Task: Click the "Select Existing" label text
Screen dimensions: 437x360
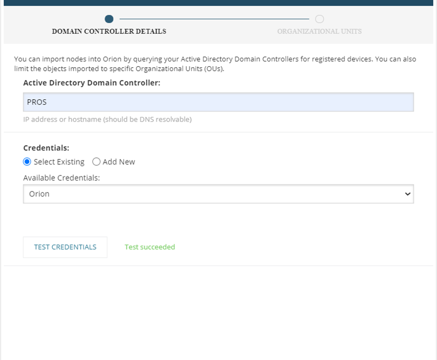Action: [59, 162]
